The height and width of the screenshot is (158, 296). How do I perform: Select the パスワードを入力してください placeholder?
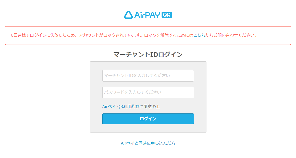[x=133, y=92]
